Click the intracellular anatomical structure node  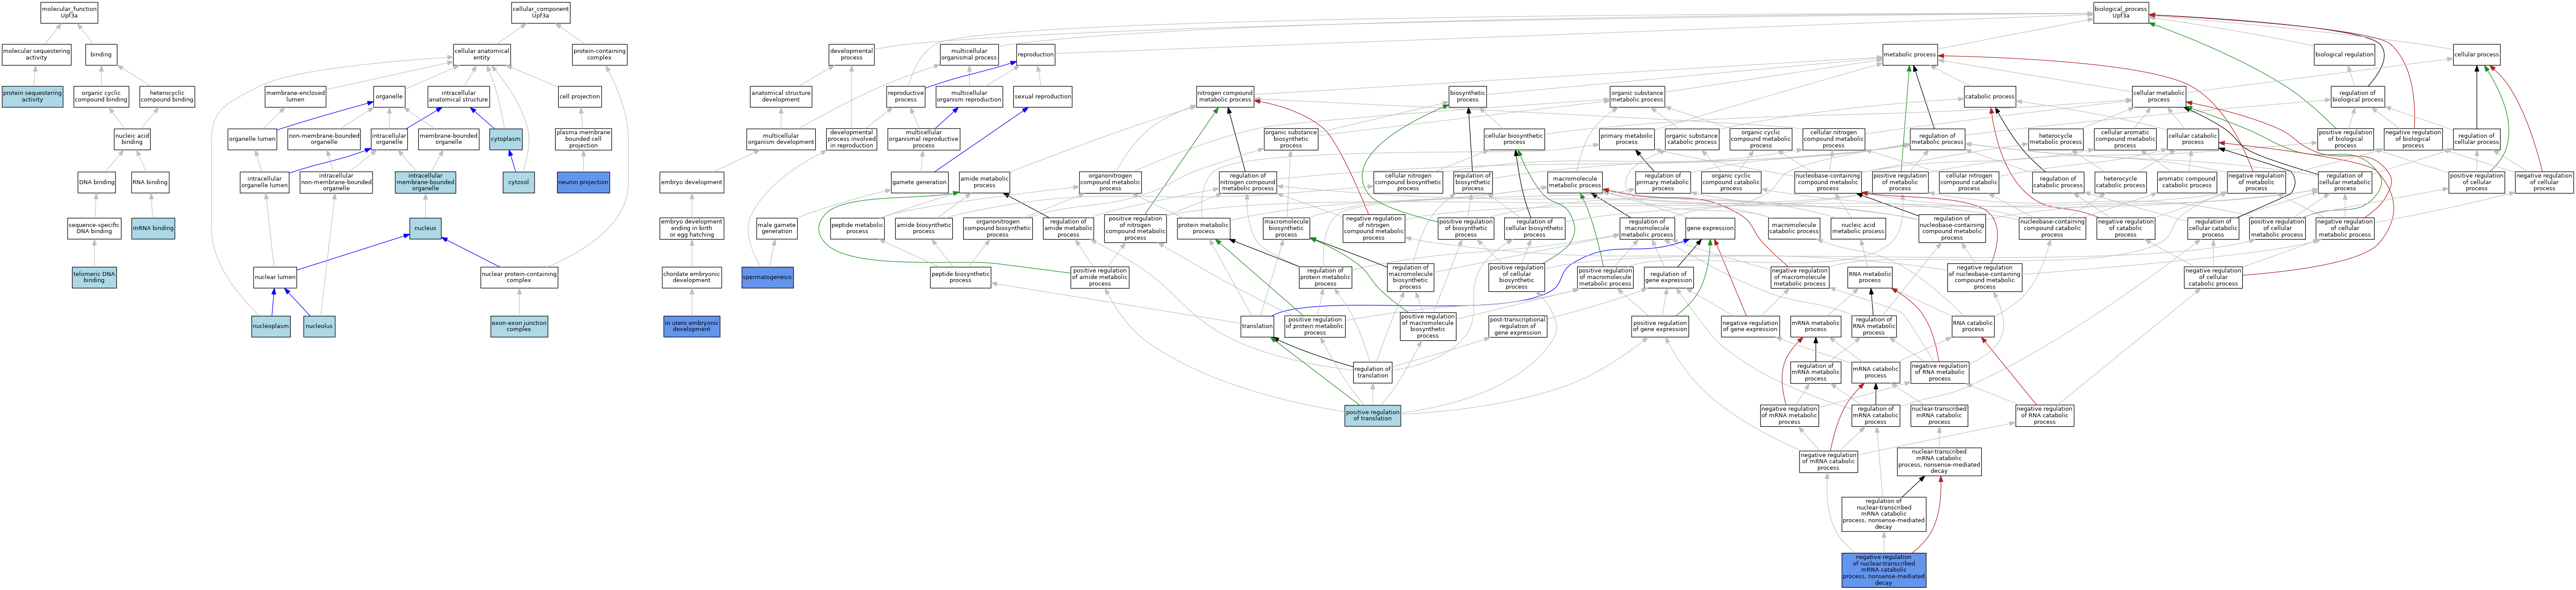click(x=459, y=97)
